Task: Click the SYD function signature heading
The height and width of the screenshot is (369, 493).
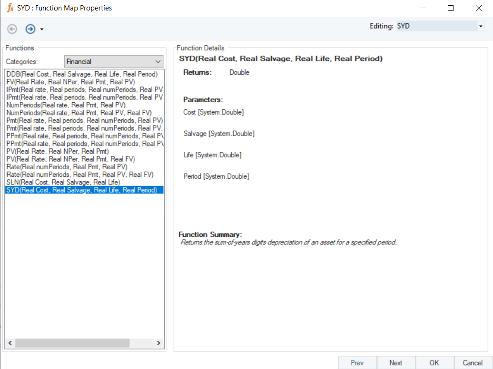Action: tap(281, 59)
